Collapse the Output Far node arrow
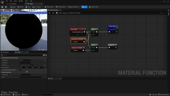Image resolution: width=170 pixels, height=96 pixels. pyautogui.click(x=116, y=45)
